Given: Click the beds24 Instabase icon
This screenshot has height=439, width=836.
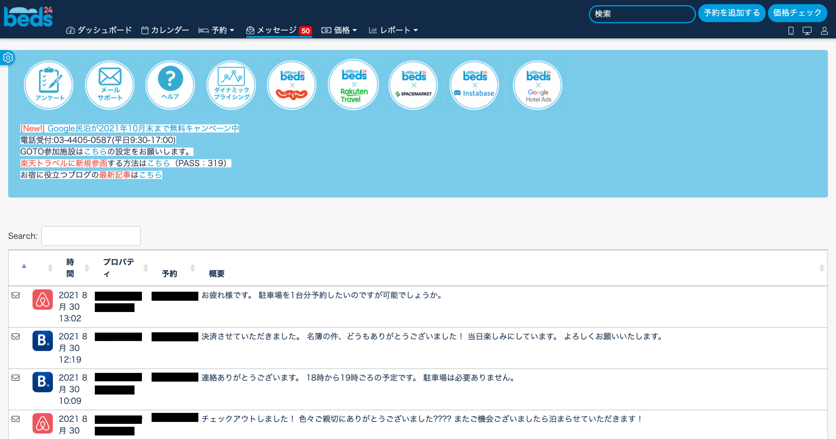Looking at the screenshot, I should pos(474,85).
